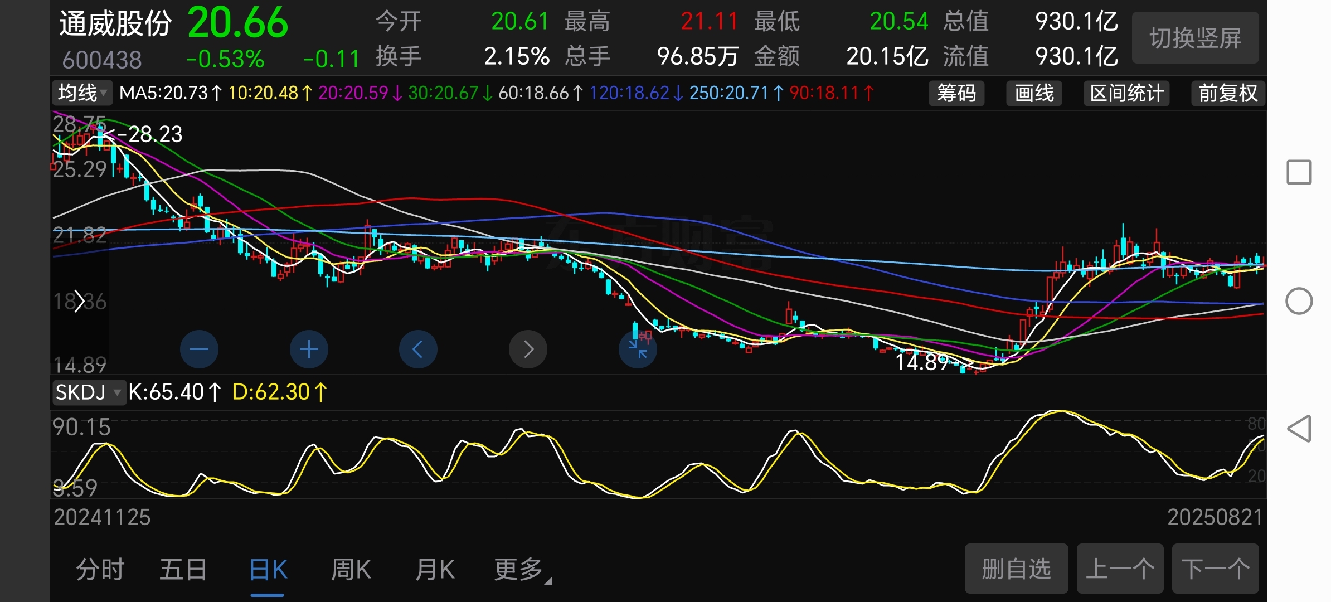Tap 删自选 to remove from watchlist
This screenshot has height=602, width=1331.
(x=1017, y=569)
